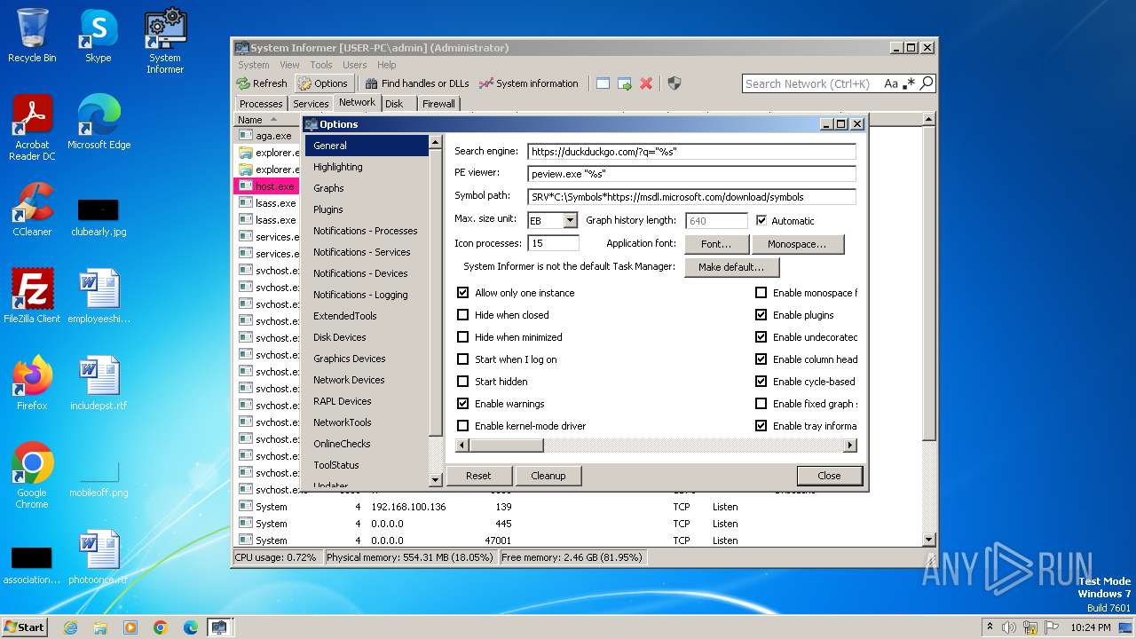The image size is (1136, 639).
Task: Click the volume tray icon
Action: point(1009,627)
